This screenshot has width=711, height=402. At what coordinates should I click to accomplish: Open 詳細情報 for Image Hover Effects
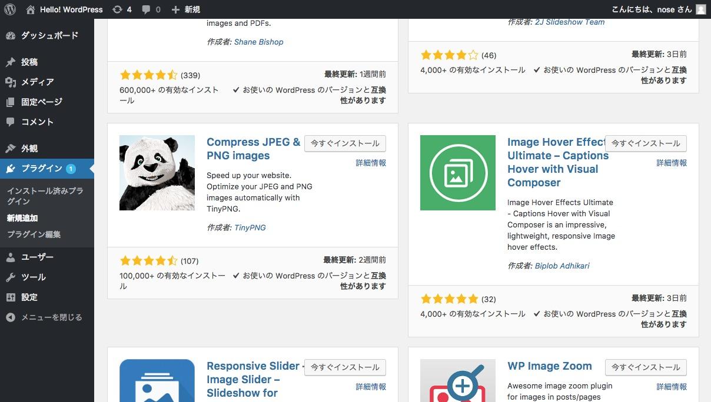coord(672,163)
